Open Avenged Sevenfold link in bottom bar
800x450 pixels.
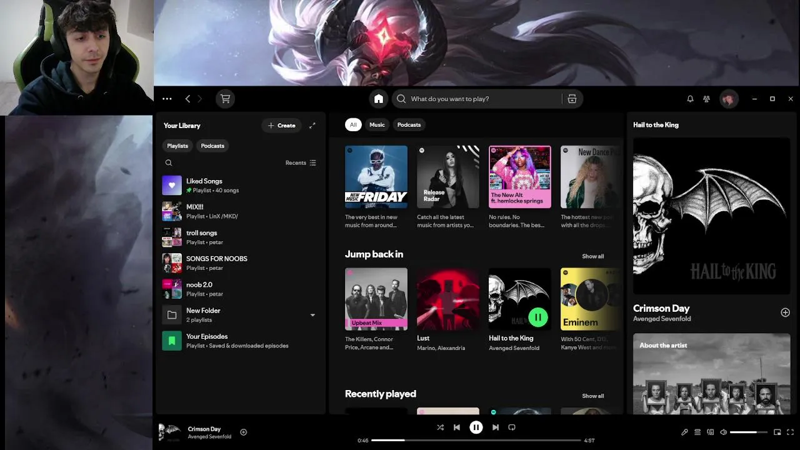[209, 437]
